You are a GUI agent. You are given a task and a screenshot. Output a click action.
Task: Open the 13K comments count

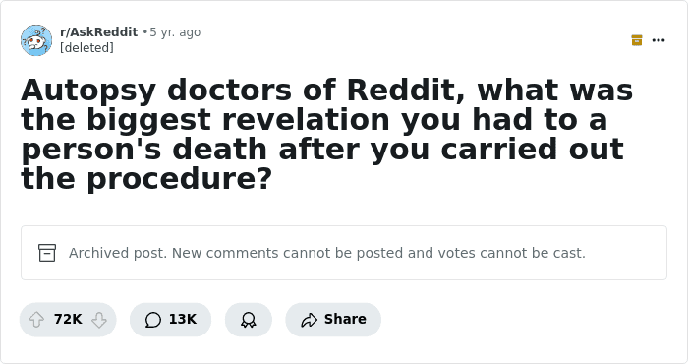[x=183, y=319]
